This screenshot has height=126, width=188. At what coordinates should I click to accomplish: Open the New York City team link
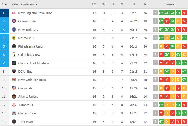click(x=28, y=30)
